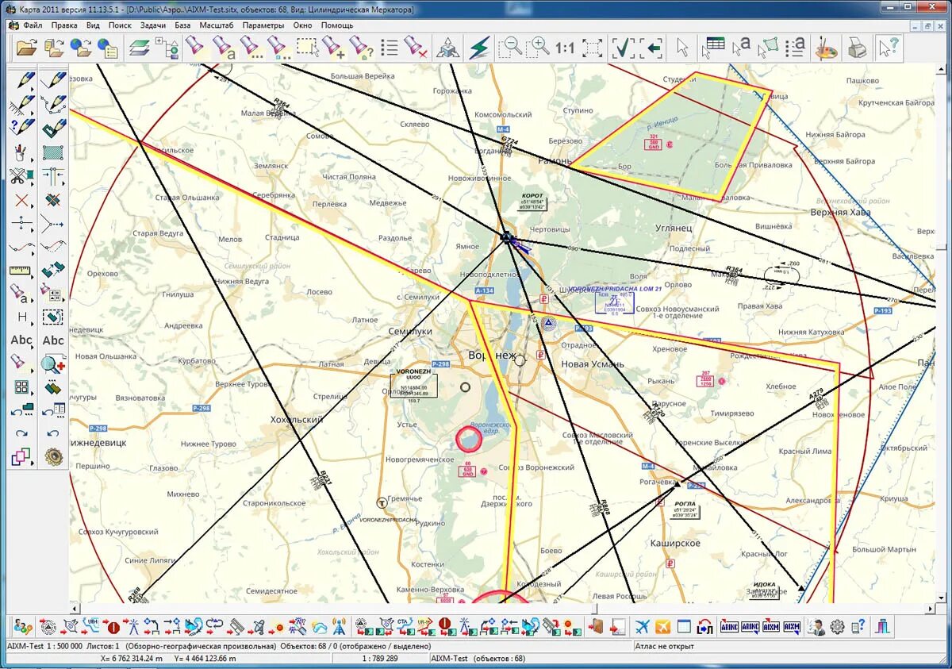Open the Правка menu
Screen dimensions: 952x669
(64, 25)
